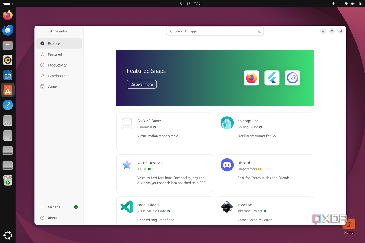Open the golangci-lint app title
This screenshot has width=365, height=243.
248,121
